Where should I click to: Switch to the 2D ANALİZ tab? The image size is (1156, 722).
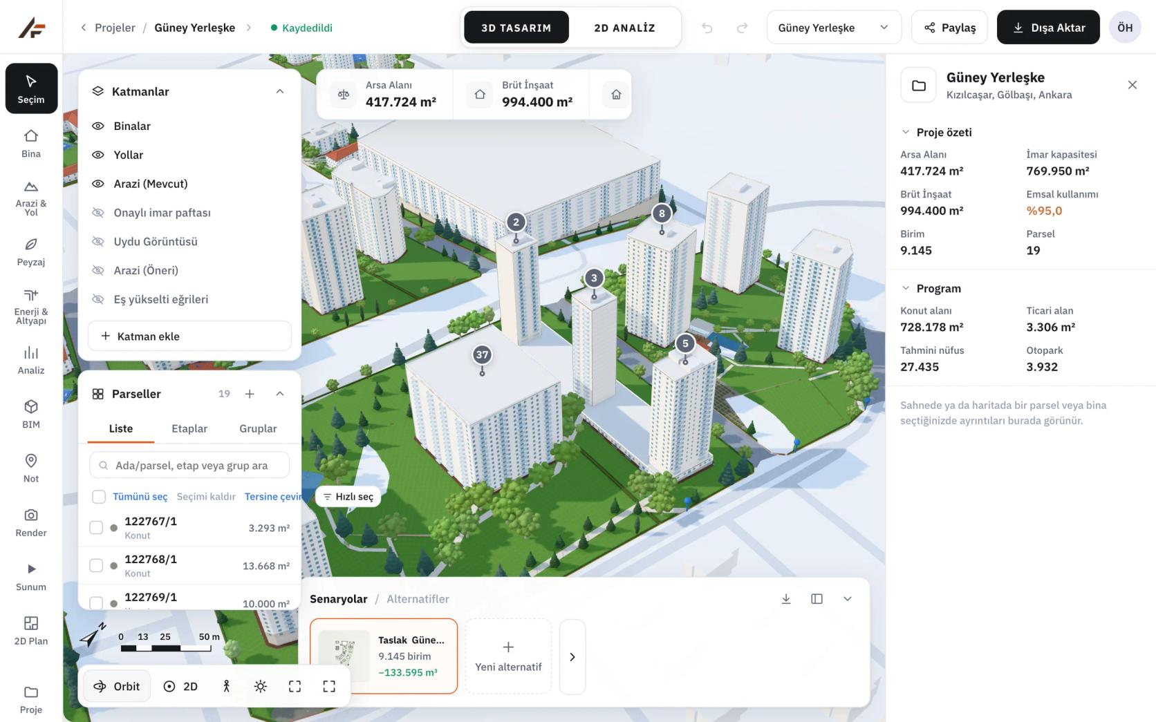pos(624,28)
